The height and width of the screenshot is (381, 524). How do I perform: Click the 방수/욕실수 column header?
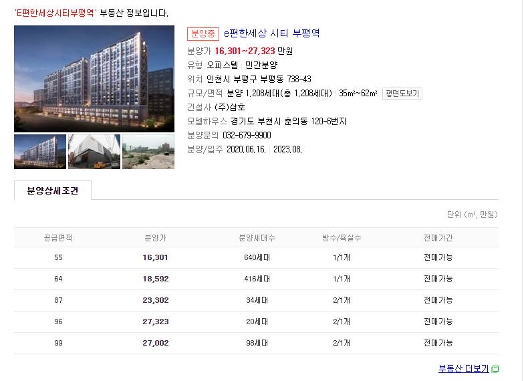tap(342, 238)
